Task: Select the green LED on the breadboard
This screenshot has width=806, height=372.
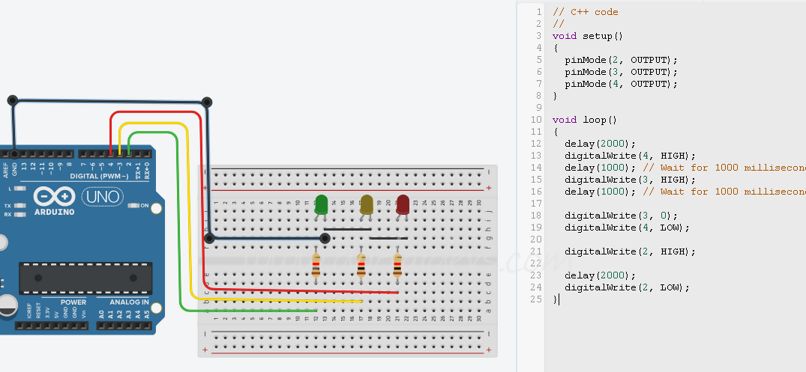Action: click(x=321, y=205)
